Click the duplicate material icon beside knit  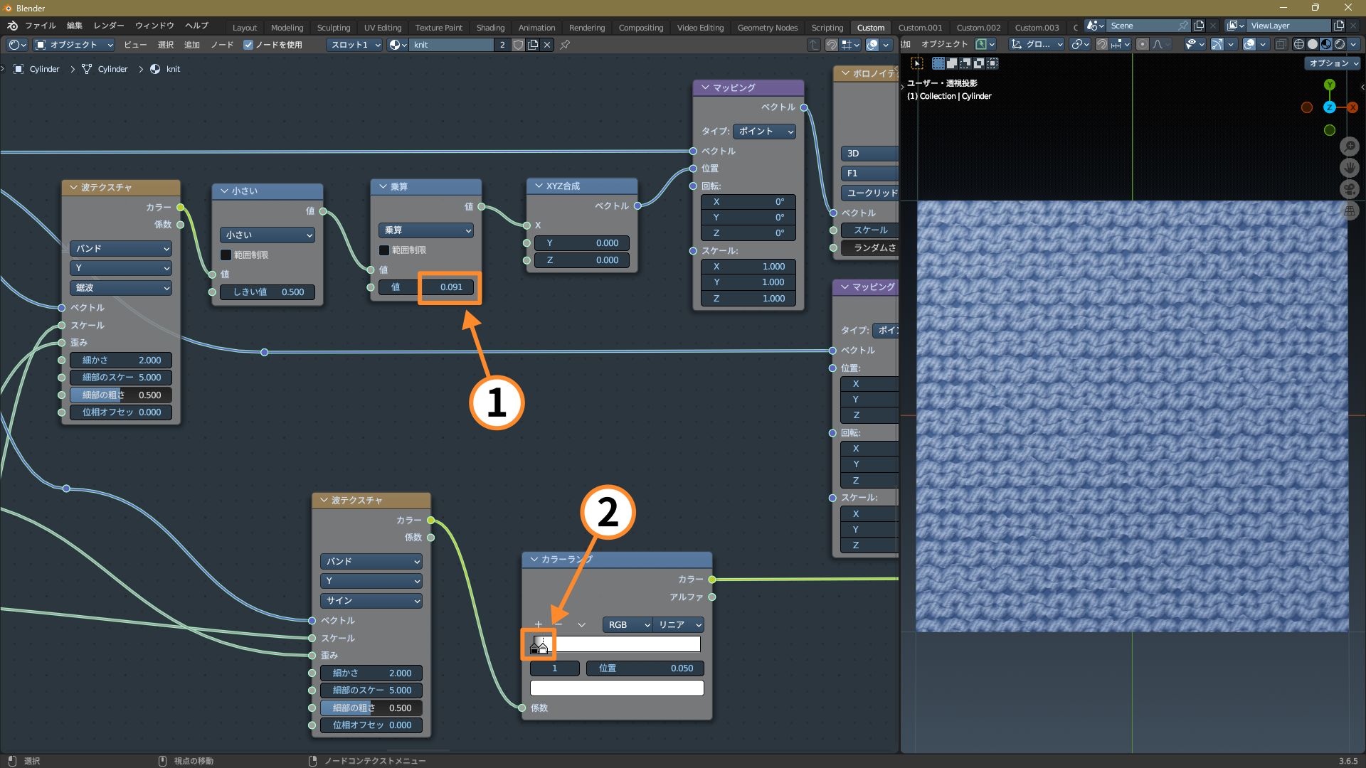[533, 45]
